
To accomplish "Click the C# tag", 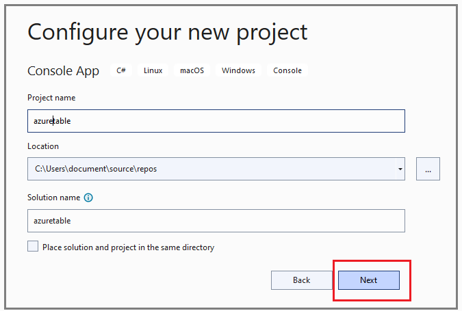I will [x=121, y=70].
